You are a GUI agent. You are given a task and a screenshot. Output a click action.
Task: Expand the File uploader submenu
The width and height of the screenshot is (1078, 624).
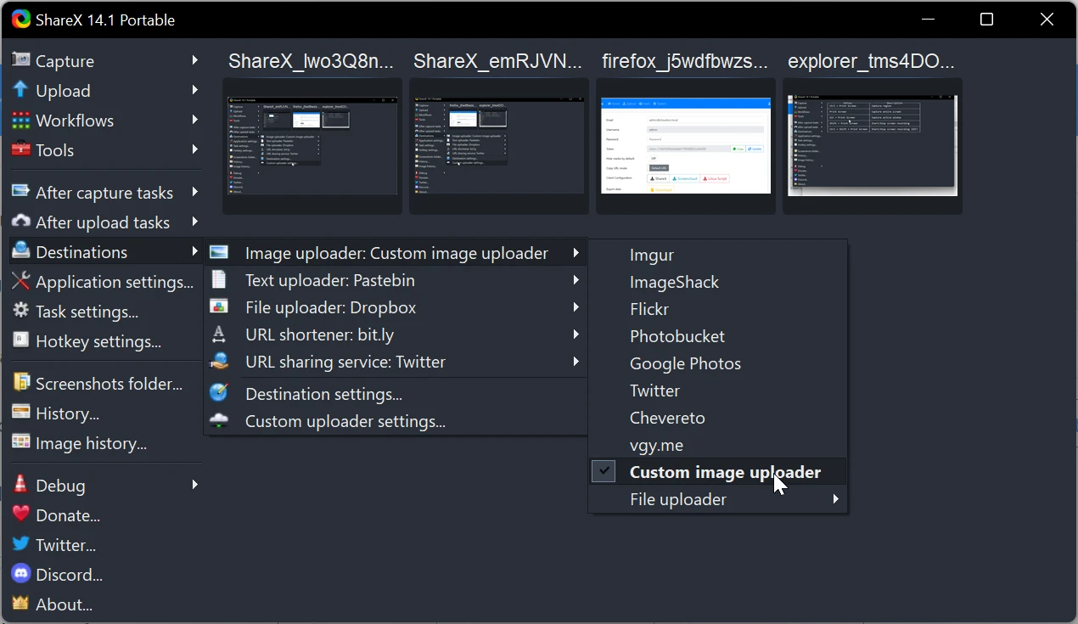tap(678, 499)
